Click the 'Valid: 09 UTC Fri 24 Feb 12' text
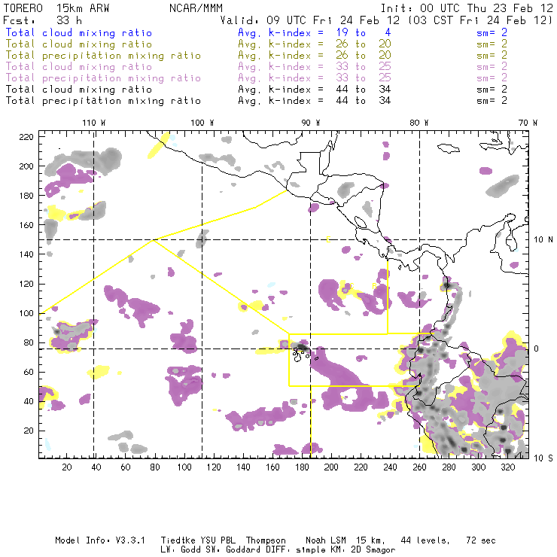Viewport: 557px width, 557px height. [x=309, y=20]
